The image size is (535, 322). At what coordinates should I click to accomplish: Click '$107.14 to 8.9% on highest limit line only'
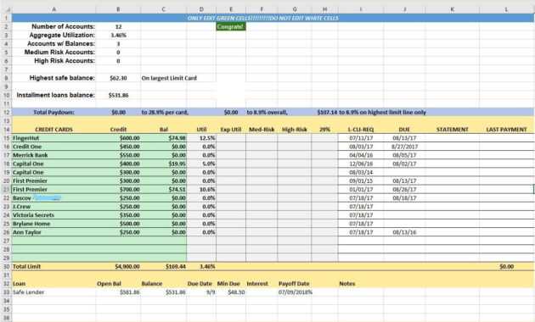[x=371, y=113]
